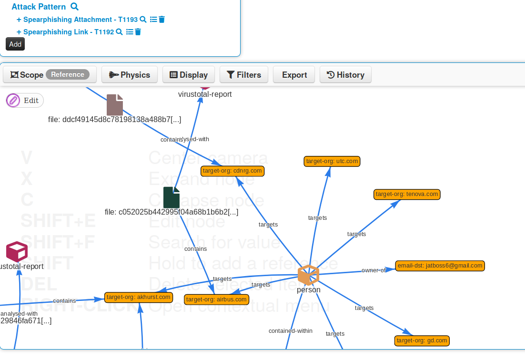
Task: Select the orange person object node
Action: coord(308,275)
